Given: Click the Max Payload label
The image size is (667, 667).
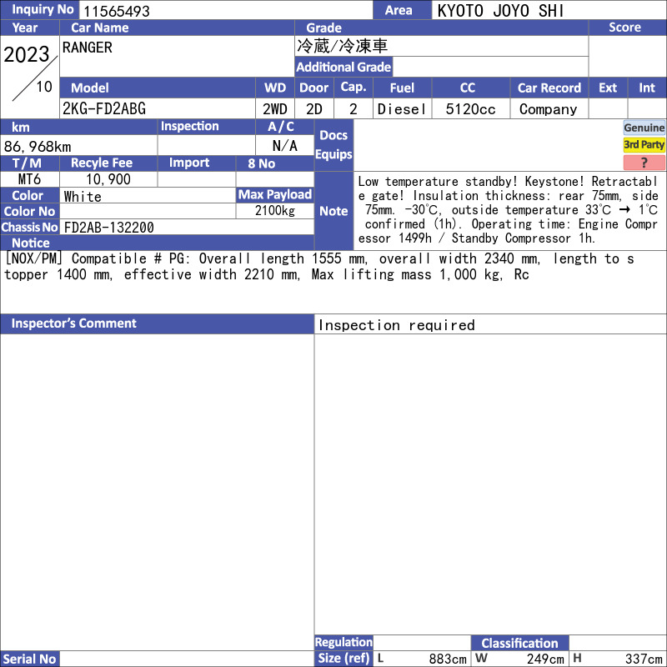Looking at the screenshot, I should pyautogui.click(x=275, y=194).
